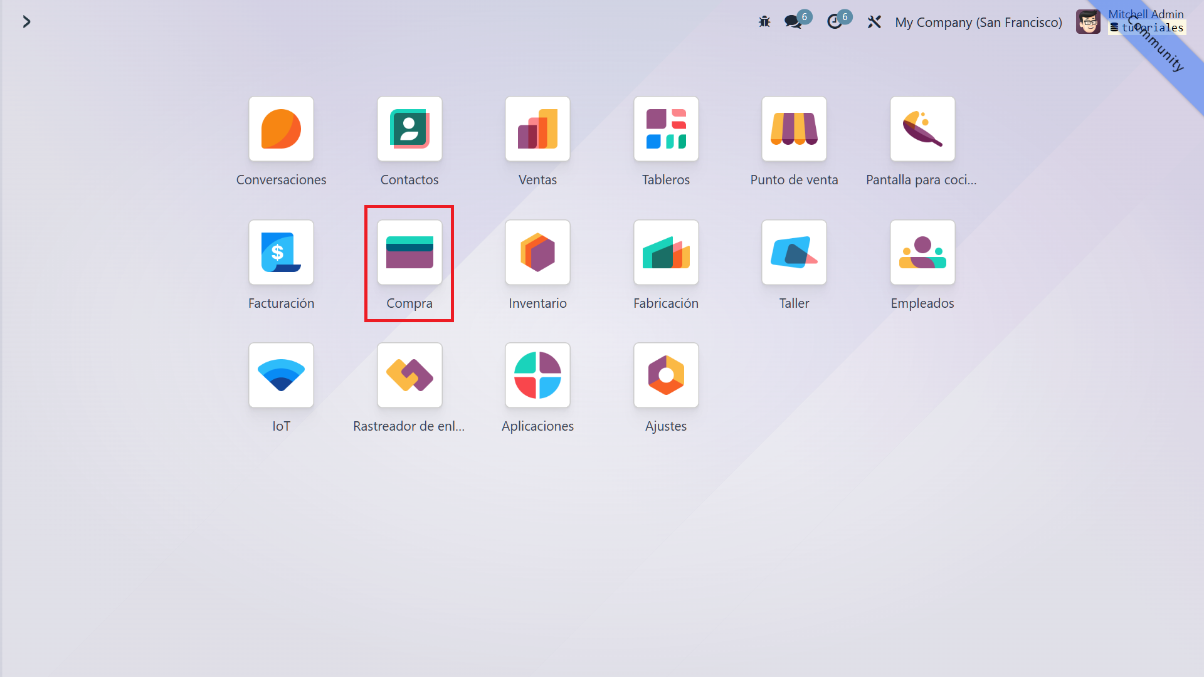Open the debug bug icon menu
Viewport: 1204px width, 677px height.
(764, 22)
